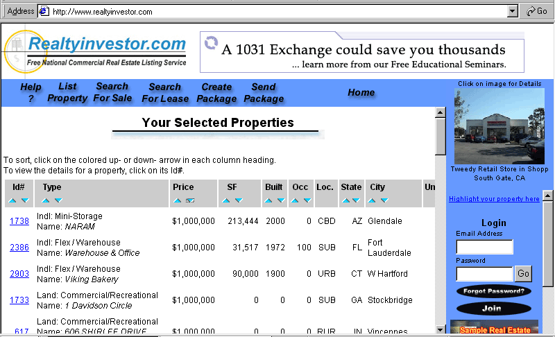
Task: Click the 1031 Exchange seminar banner
Action: click(x=361, y=52)
